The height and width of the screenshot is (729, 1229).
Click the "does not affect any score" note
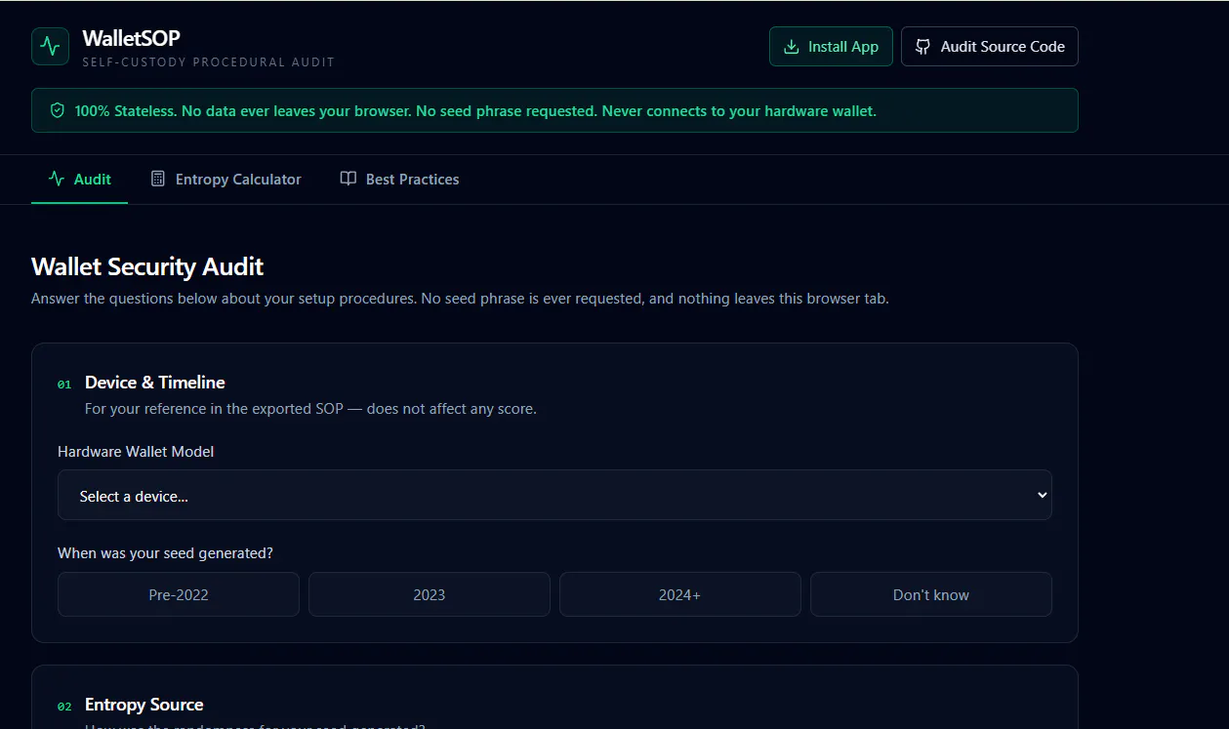click(452, 409)
